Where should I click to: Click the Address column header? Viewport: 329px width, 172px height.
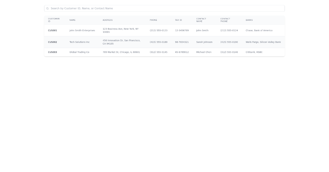pos(107,20)
